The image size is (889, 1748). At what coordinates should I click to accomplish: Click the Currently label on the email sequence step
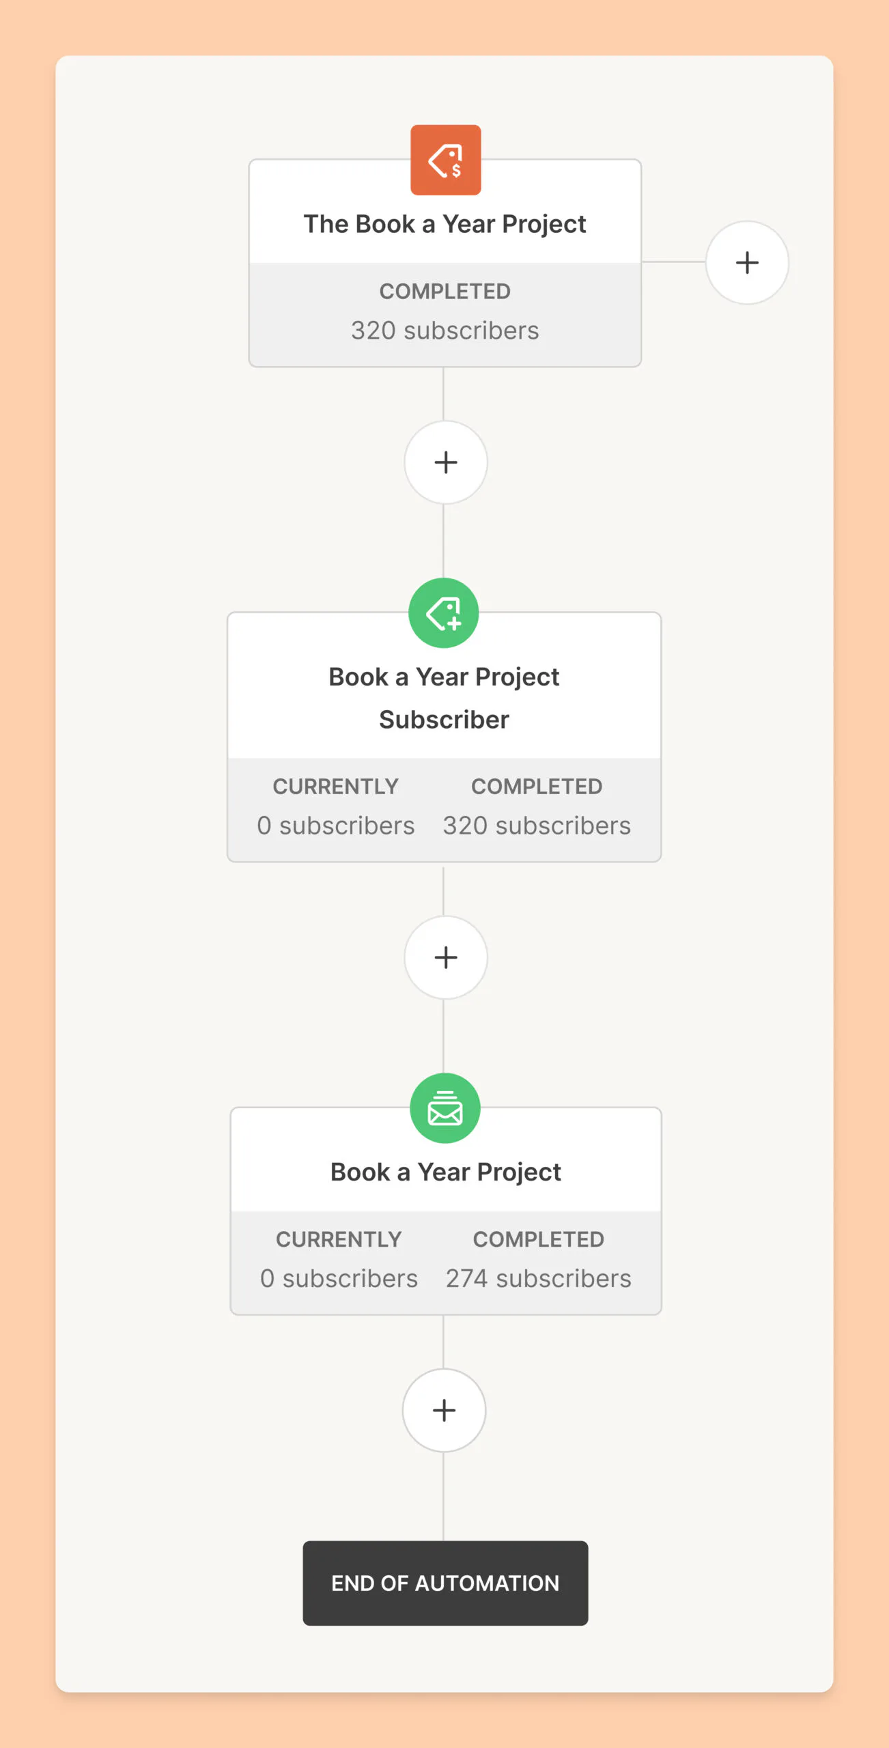[x=339, y=1239]
